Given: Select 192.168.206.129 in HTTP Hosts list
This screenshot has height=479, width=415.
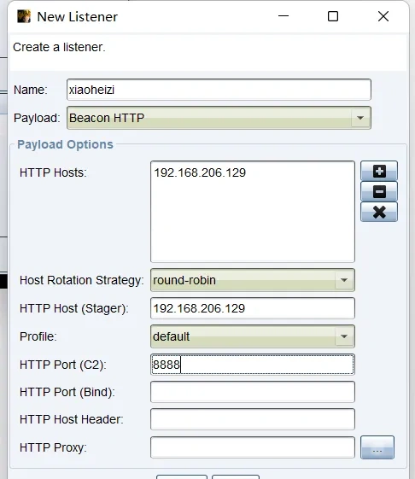Looking at the screenshot, I should pyautogui.click(x=200, y=173).
